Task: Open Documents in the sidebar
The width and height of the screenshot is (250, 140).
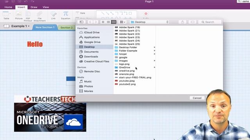Action: click(95, 52)
